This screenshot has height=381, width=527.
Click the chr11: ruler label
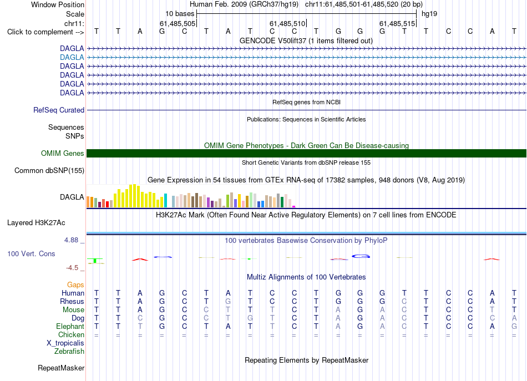pos(74,23)
